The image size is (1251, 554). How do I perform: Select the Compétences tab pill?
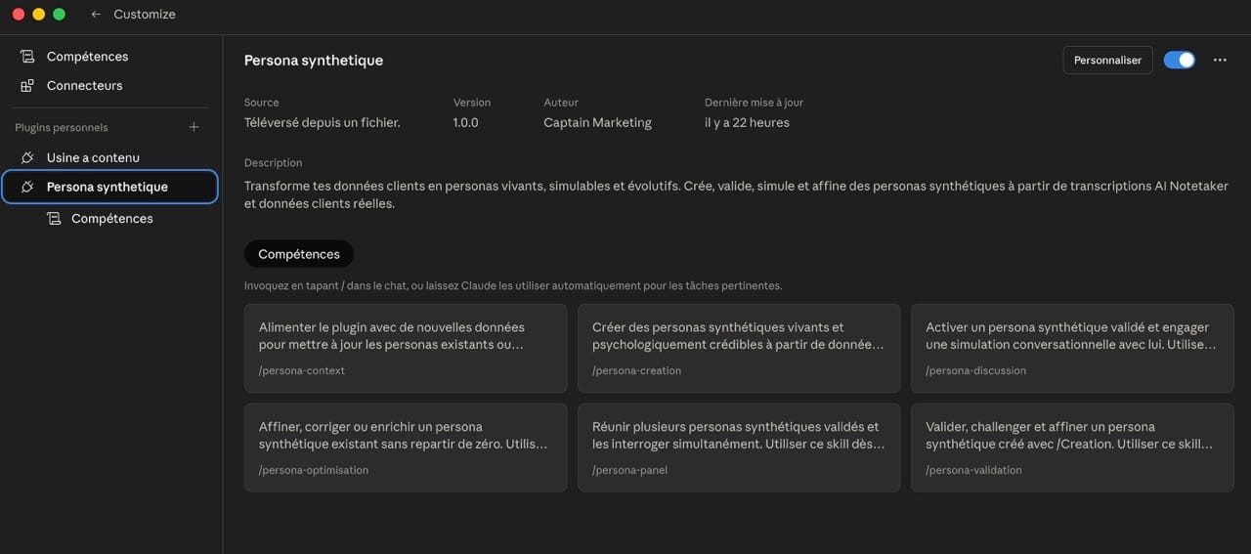coord(299,254)
